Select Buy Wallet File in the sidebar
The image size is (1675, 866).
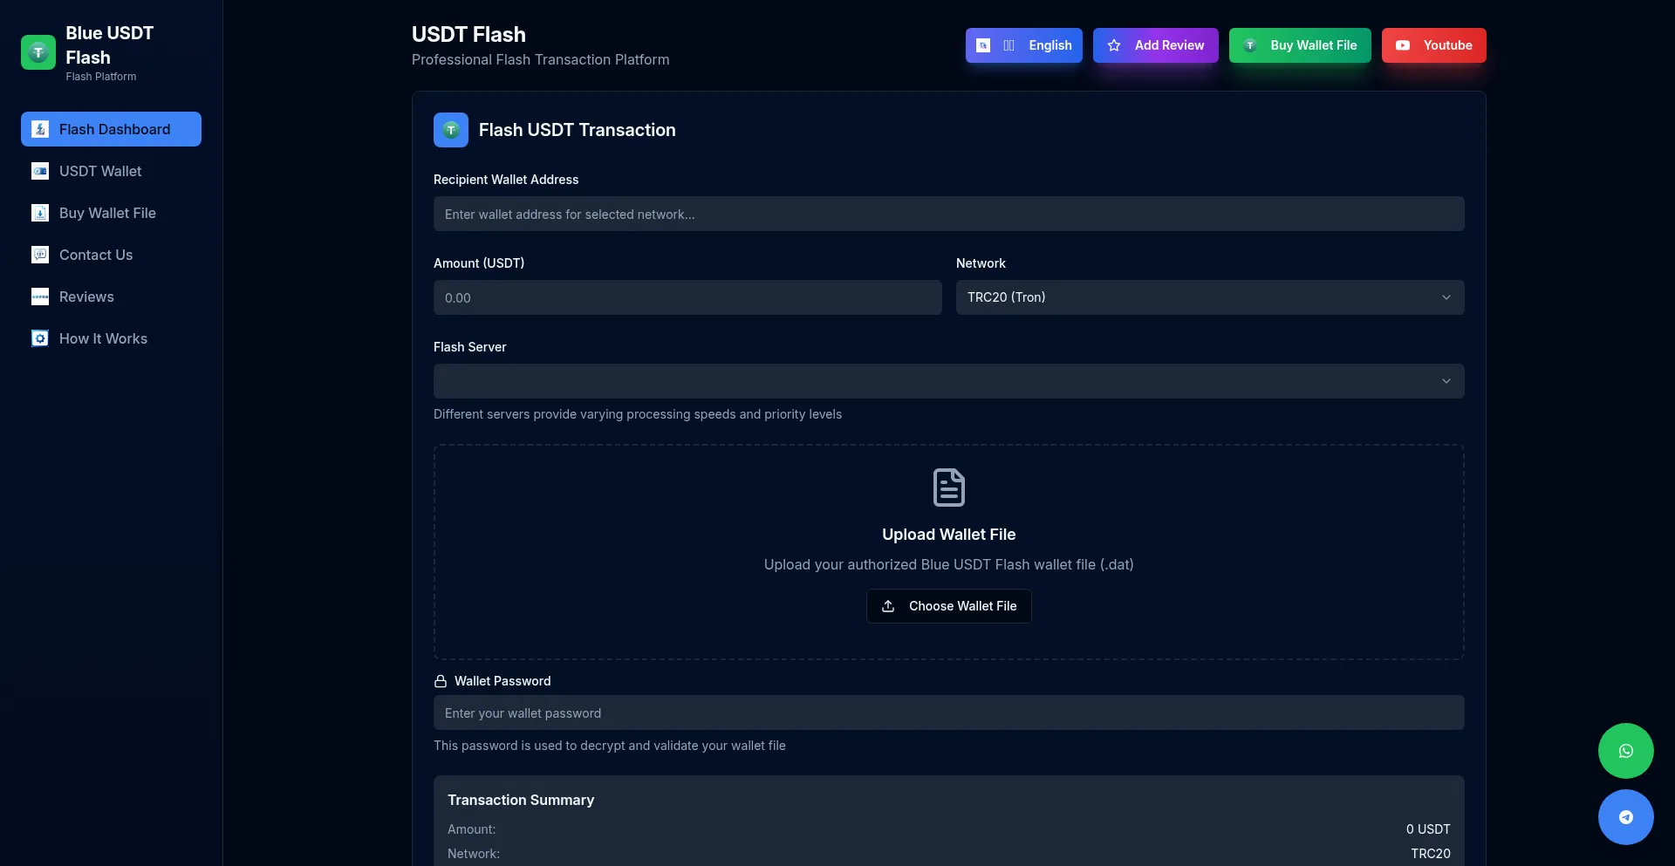tap(112, 213)
